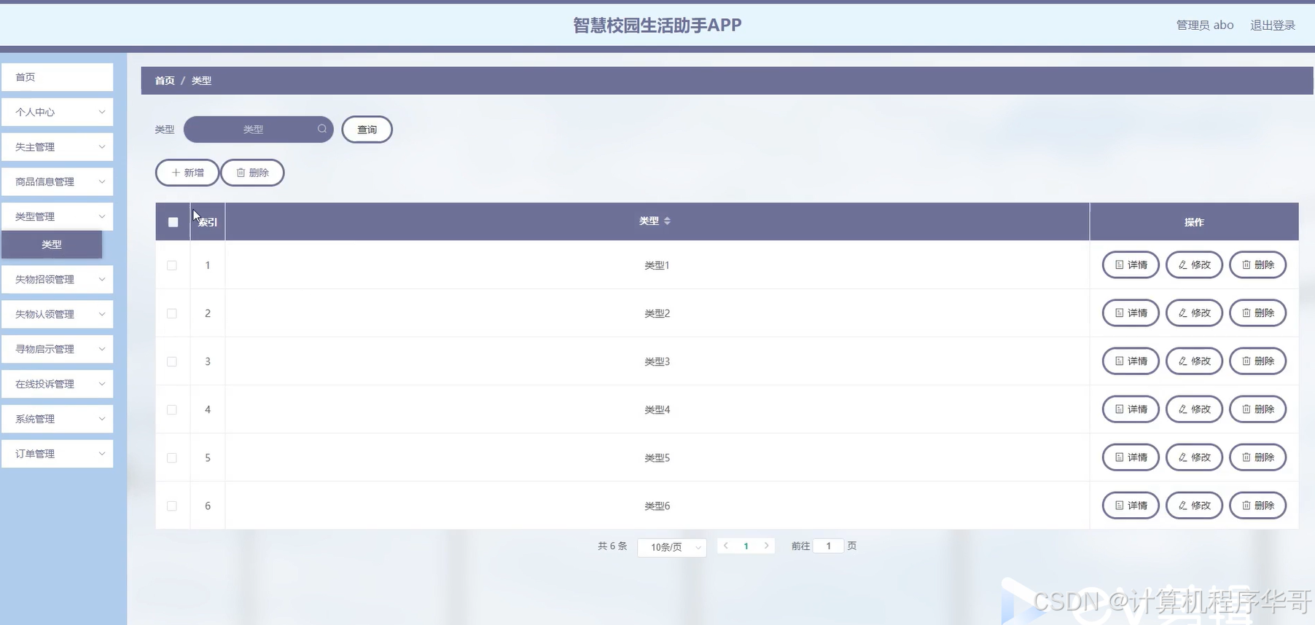Expand the 在线投诉管理 sidebar menu
This screenshot has width=1315, height=625.
(58, 384)
